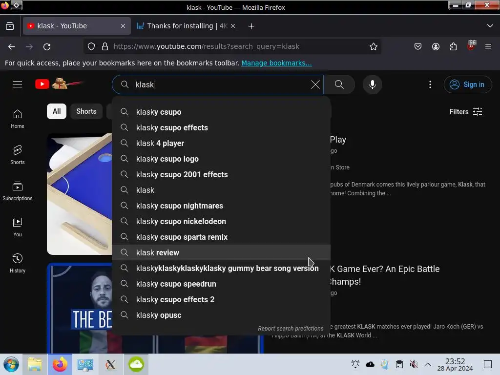Go back to the previous page

[x=12, y=46]
